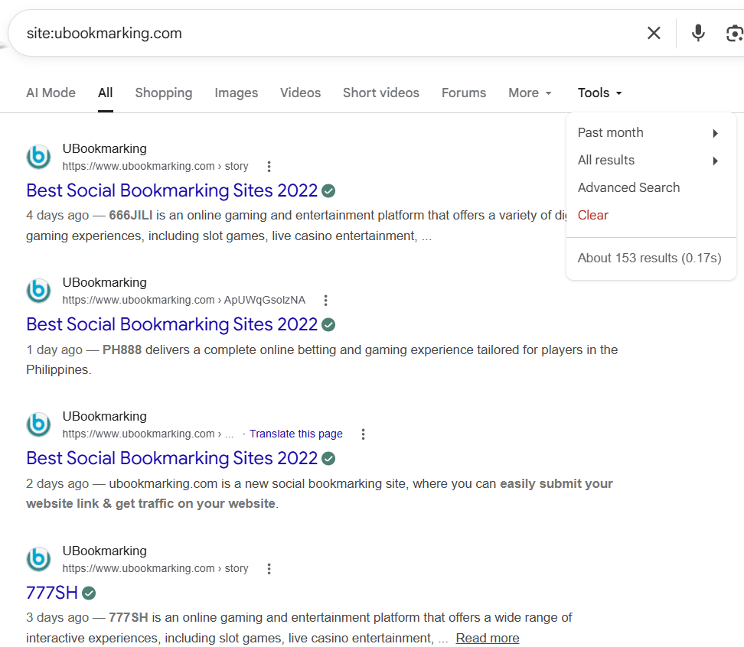This screenshot has height=647, width=744.
Task: Open the Best Social Bookmarking Sites 2022 result with Translate link
Action: click(x=171, y=458)
